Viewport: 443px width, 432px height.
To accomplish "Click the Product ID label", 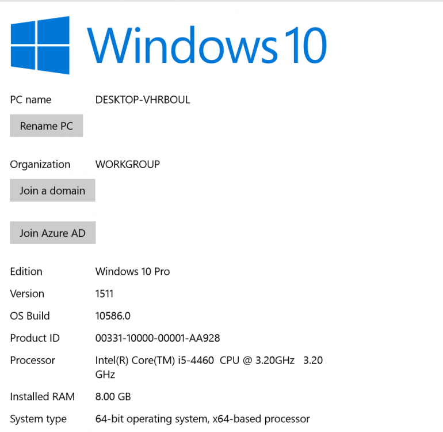I will [x=35, y=338].
